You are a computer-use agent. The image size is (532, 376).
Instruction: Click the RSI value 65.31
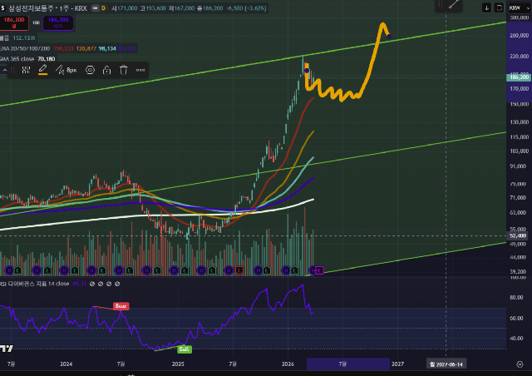80,284
